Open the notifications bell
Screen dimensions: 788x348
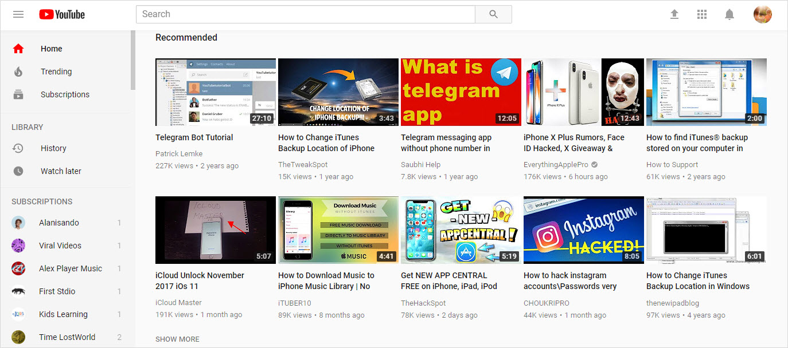[730, 14]
